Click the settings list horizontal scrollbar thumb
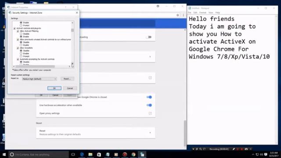281x158 pixels. [x=35, y=66]
